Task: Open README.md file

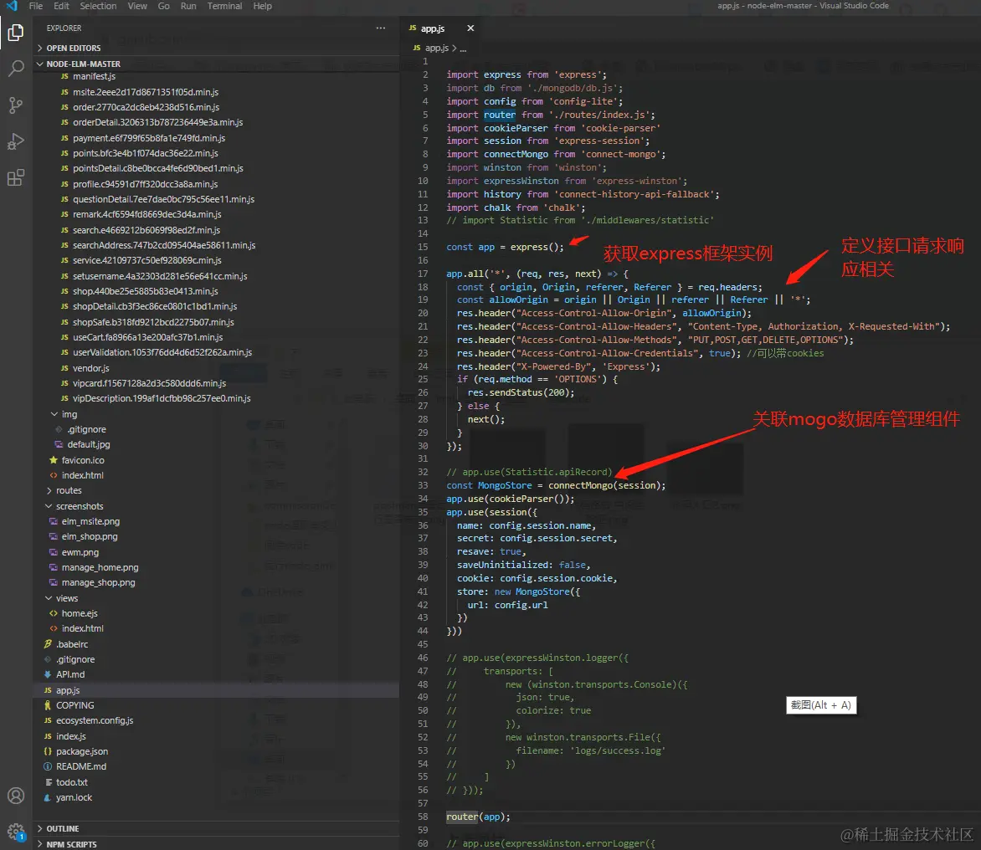Action: pos(80,766)
